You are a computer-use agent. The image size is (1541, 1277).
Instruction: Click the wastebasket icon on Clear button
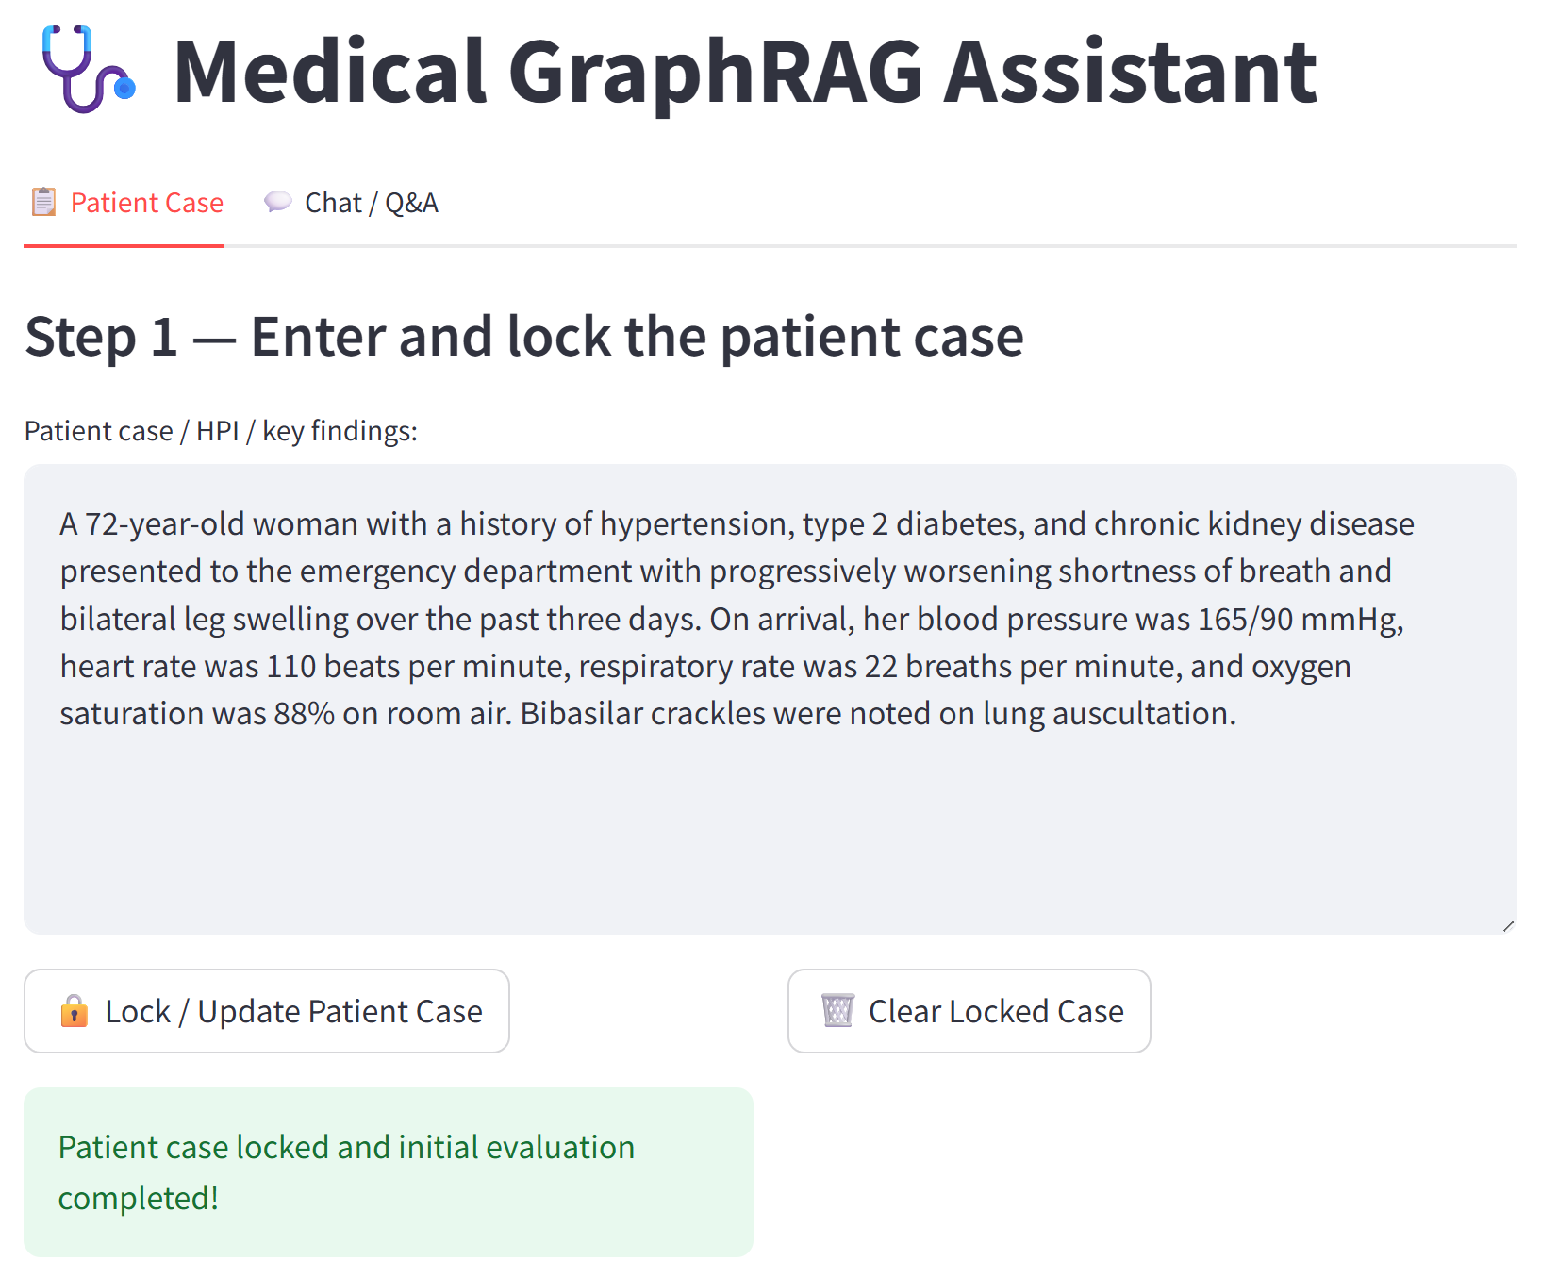837,1011
